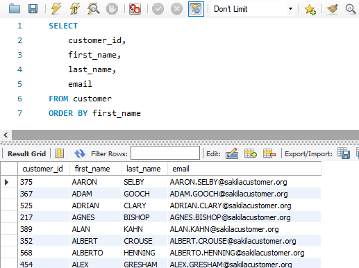Place cursor on FROM customer line
This screenshot has width=359, height=268.
[80, 99]
